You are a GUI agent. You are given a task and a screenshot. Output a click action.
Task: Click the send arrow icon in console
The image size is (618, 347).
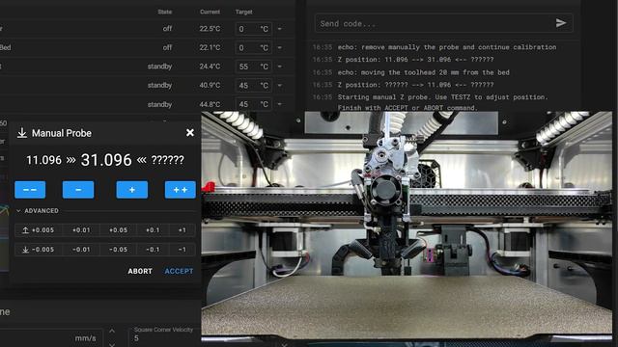coord(561,23)
